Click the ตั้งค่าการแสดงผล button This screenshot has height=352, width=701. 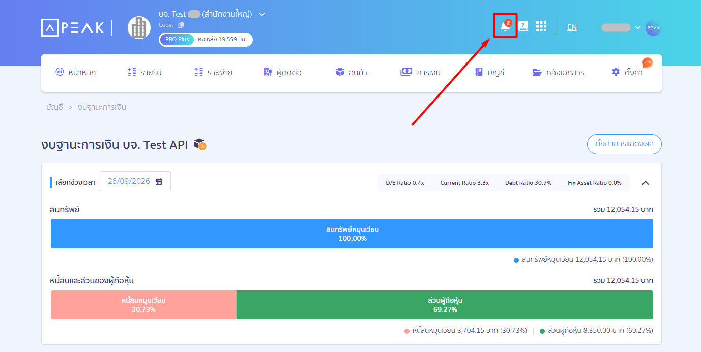click(624, 144)
